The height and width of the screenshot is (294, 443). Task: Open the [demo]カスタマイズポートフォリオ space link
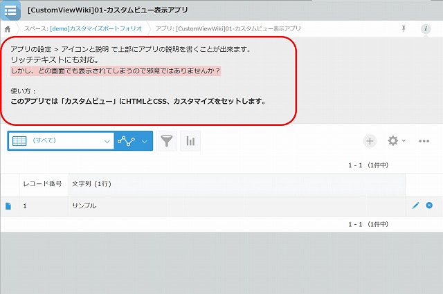click(96, 29)
